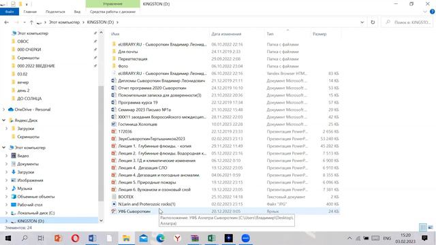Image resolution: width=436 pixels, height=245 pixels.
Task: Open the Mail app in the taskbar
Action: (144, 238)
